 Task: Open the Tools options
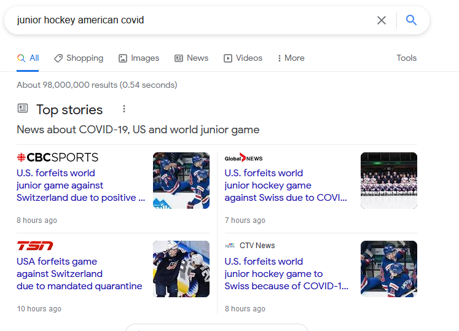[x=406, y=58]
